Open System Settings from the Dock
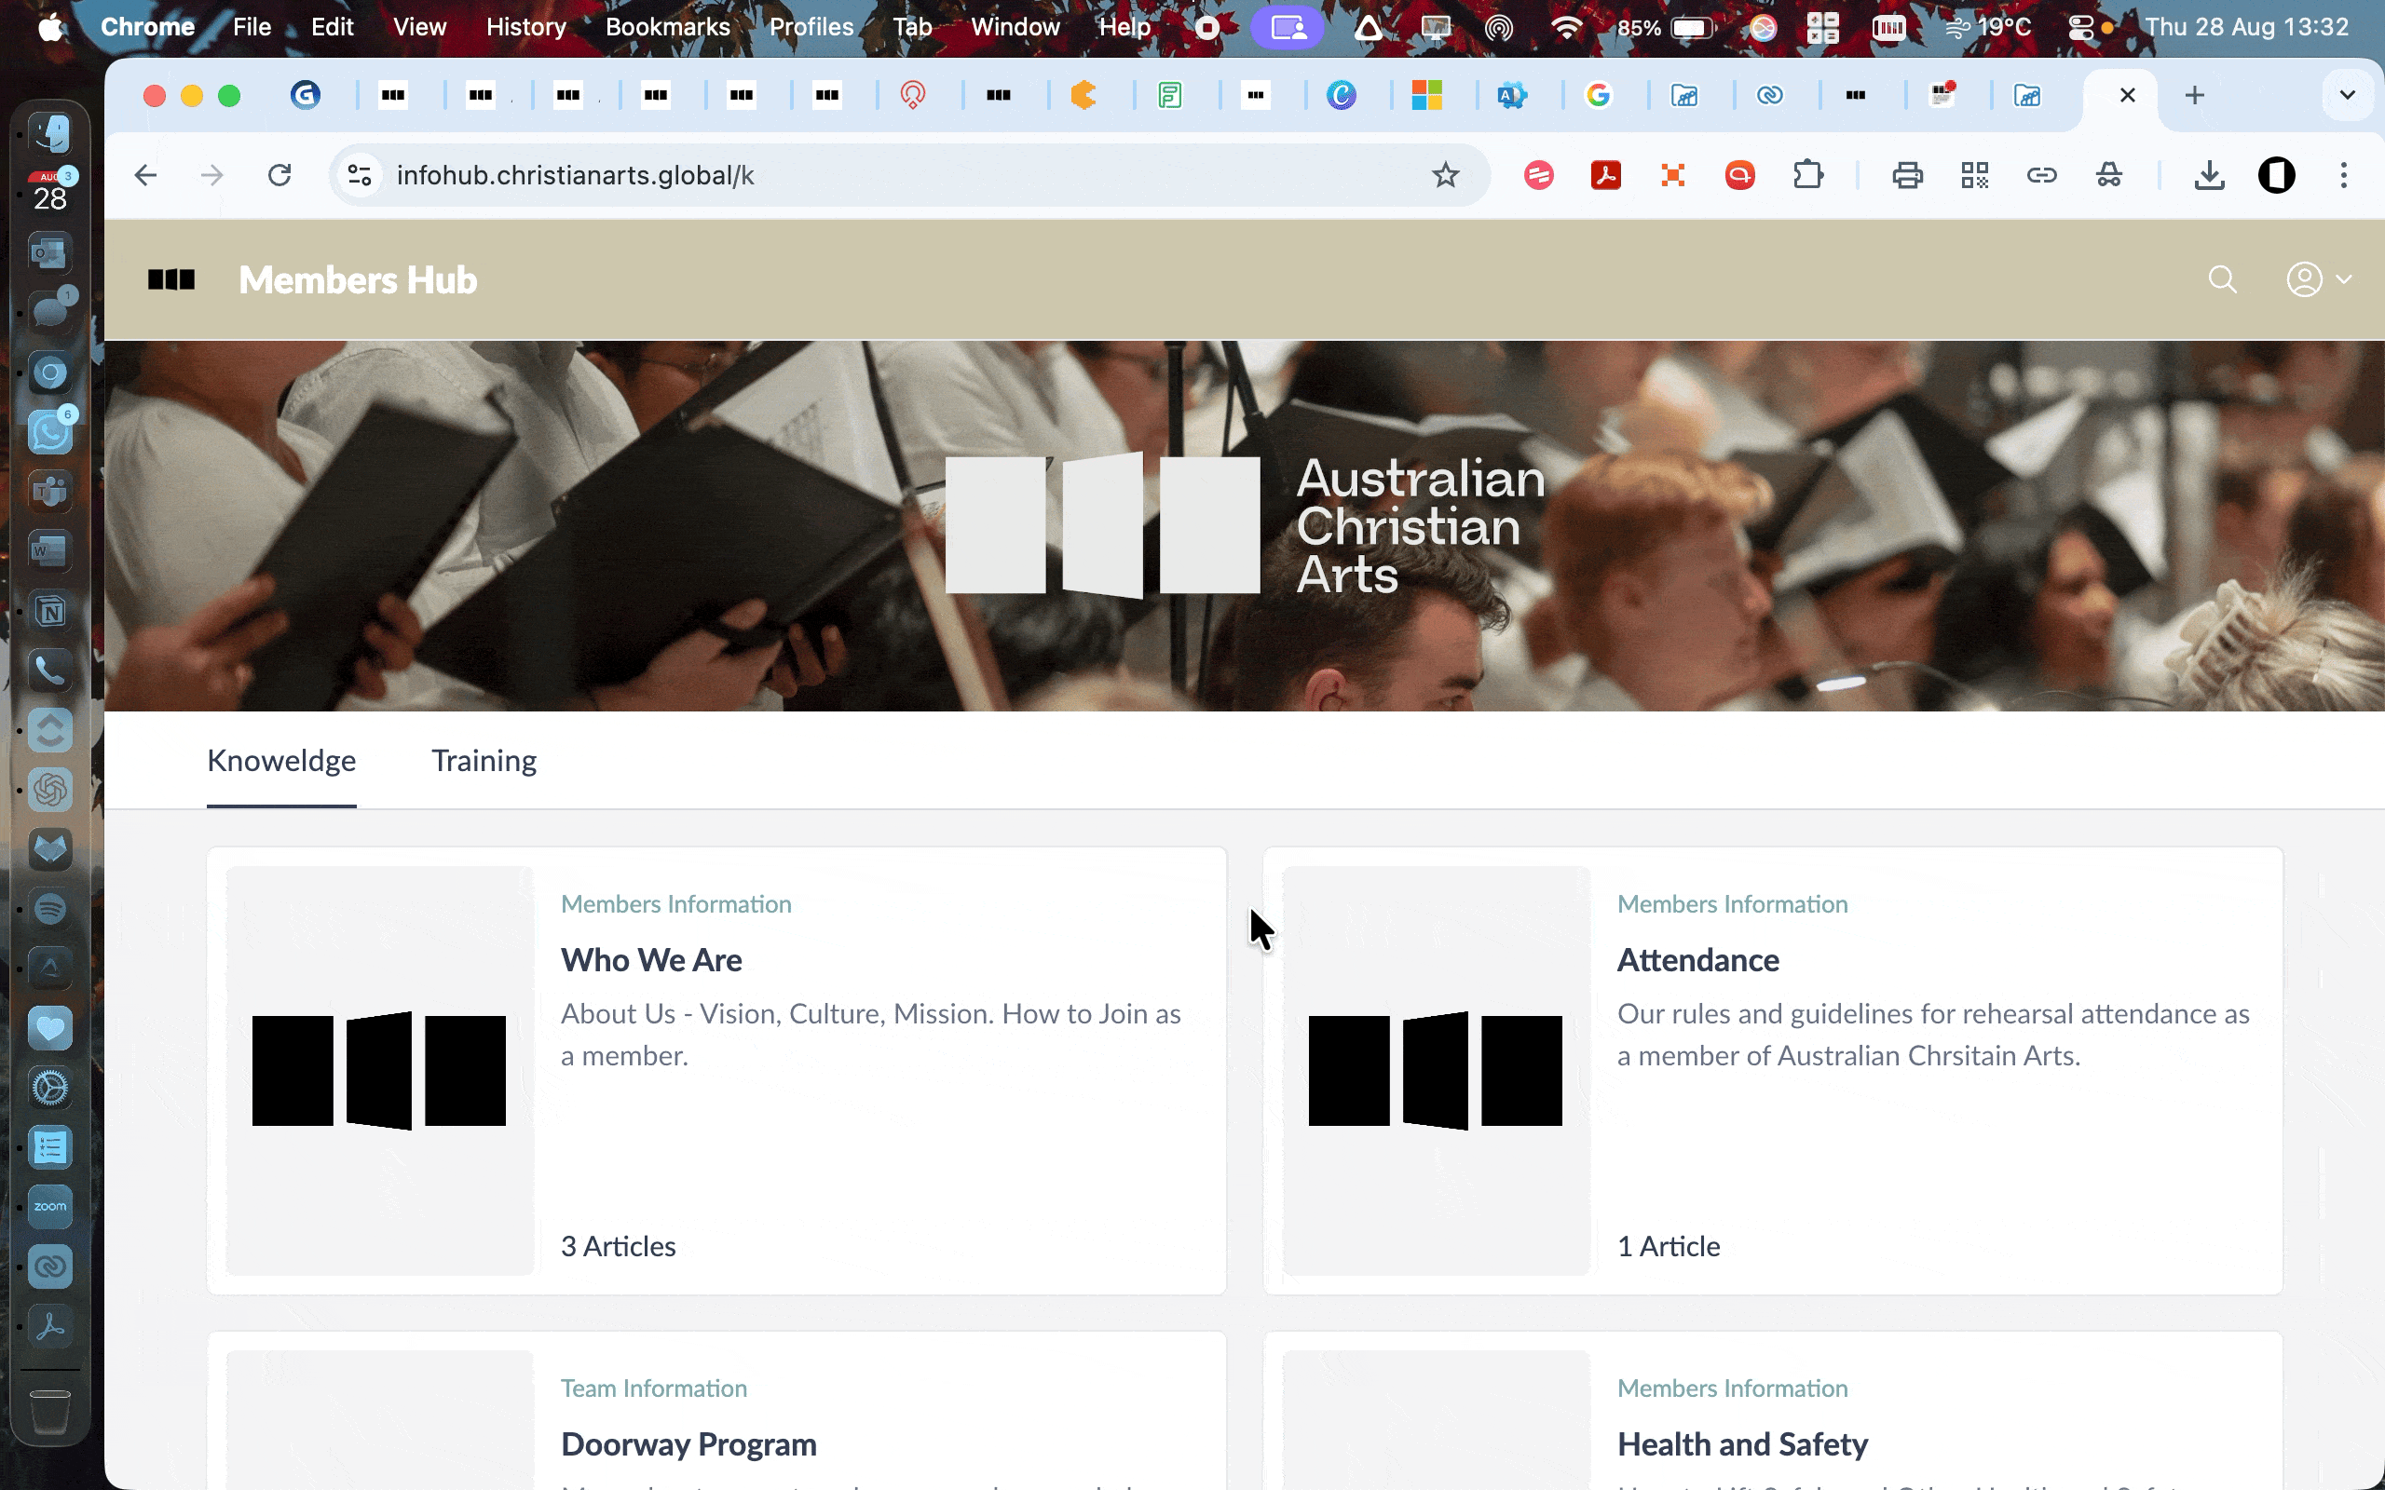The width and height of the screenshot is (2385, 1490). tap(50, 1087)
